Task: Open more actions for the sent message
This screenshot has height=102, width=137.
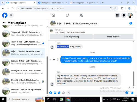Action: point(50,60)
